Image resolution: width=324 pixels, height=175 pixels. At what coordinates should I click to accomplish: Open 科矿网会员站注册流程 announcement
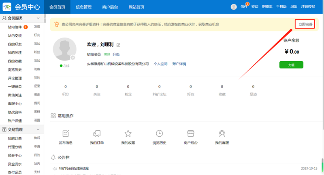point(74,168)
